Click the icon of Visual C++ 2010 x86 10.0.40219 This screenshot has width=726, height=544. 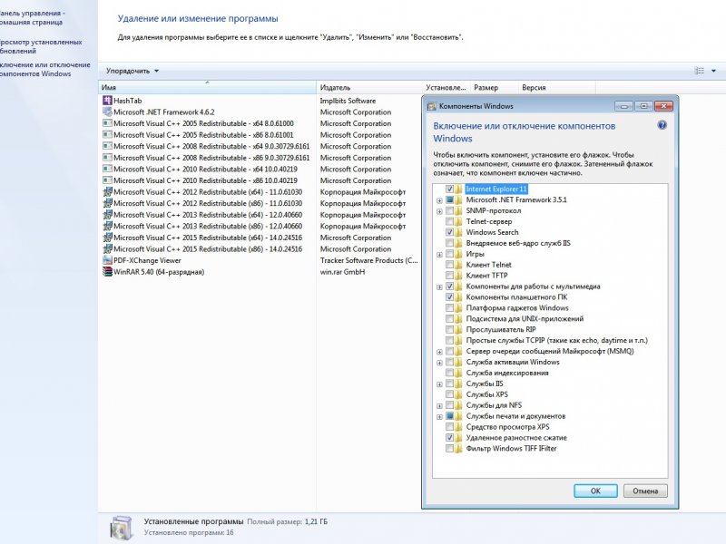coord(107,180)
